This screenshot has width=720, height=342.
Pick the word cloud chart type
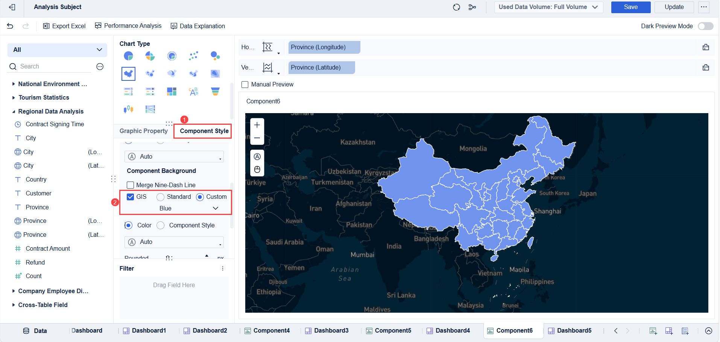193,91
